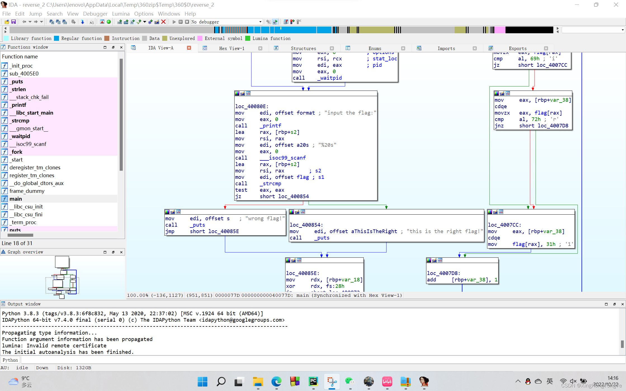The width and height of the screenshot is (626, 391).
Task: Open the Debugger menu
Action: pyautogui.click(x=95, y=14)
